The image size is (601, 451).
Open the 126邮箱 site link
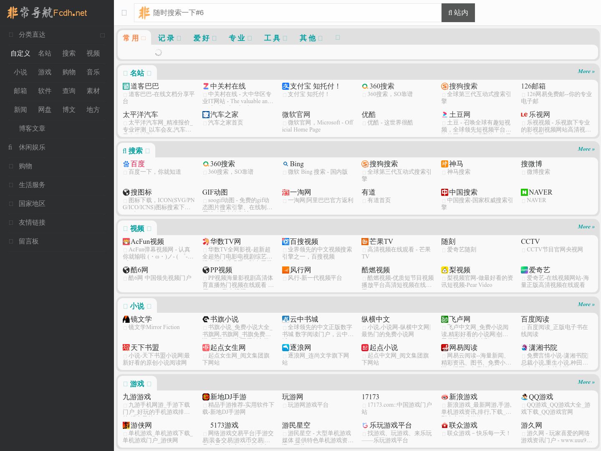coord(533,86)
